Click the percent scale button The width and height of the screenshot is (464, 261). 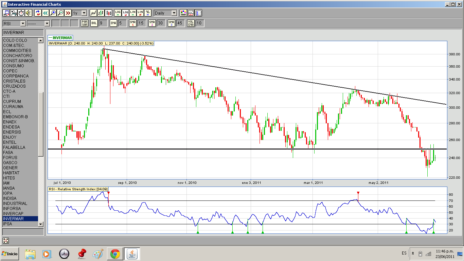(x=148, y=13)
